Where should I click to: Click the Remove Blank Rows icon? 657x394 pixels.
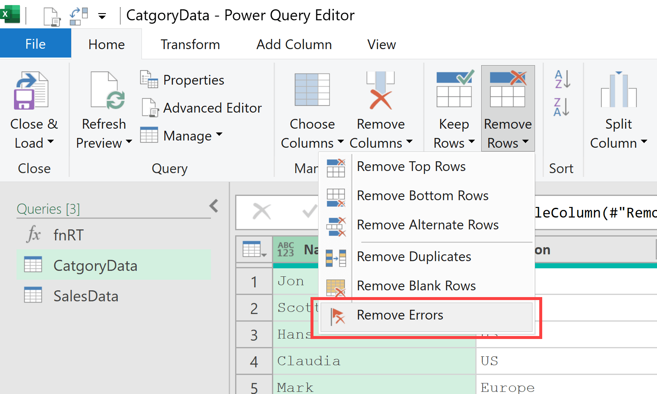336,288
